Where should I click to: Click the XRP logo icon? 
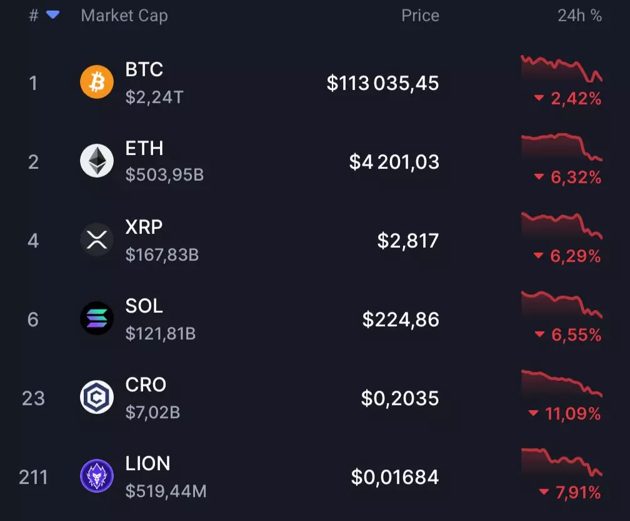[x=97, y=240]
